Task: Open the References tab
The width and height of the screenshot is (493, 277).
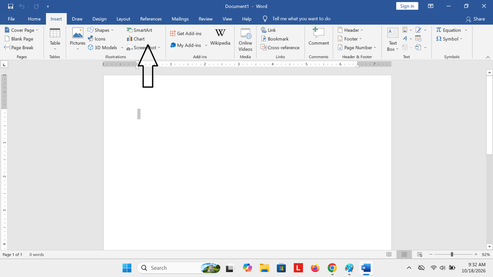Action: tap(151, 19)
